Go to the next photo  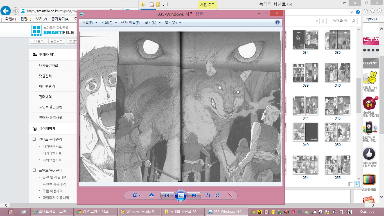[x=194, y=195]
